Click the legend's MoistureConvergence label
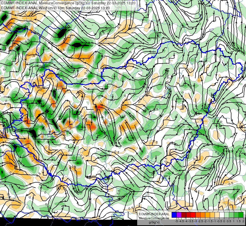Screen dimensions: 246x226 pyautogui.click(x=154, y=218)
